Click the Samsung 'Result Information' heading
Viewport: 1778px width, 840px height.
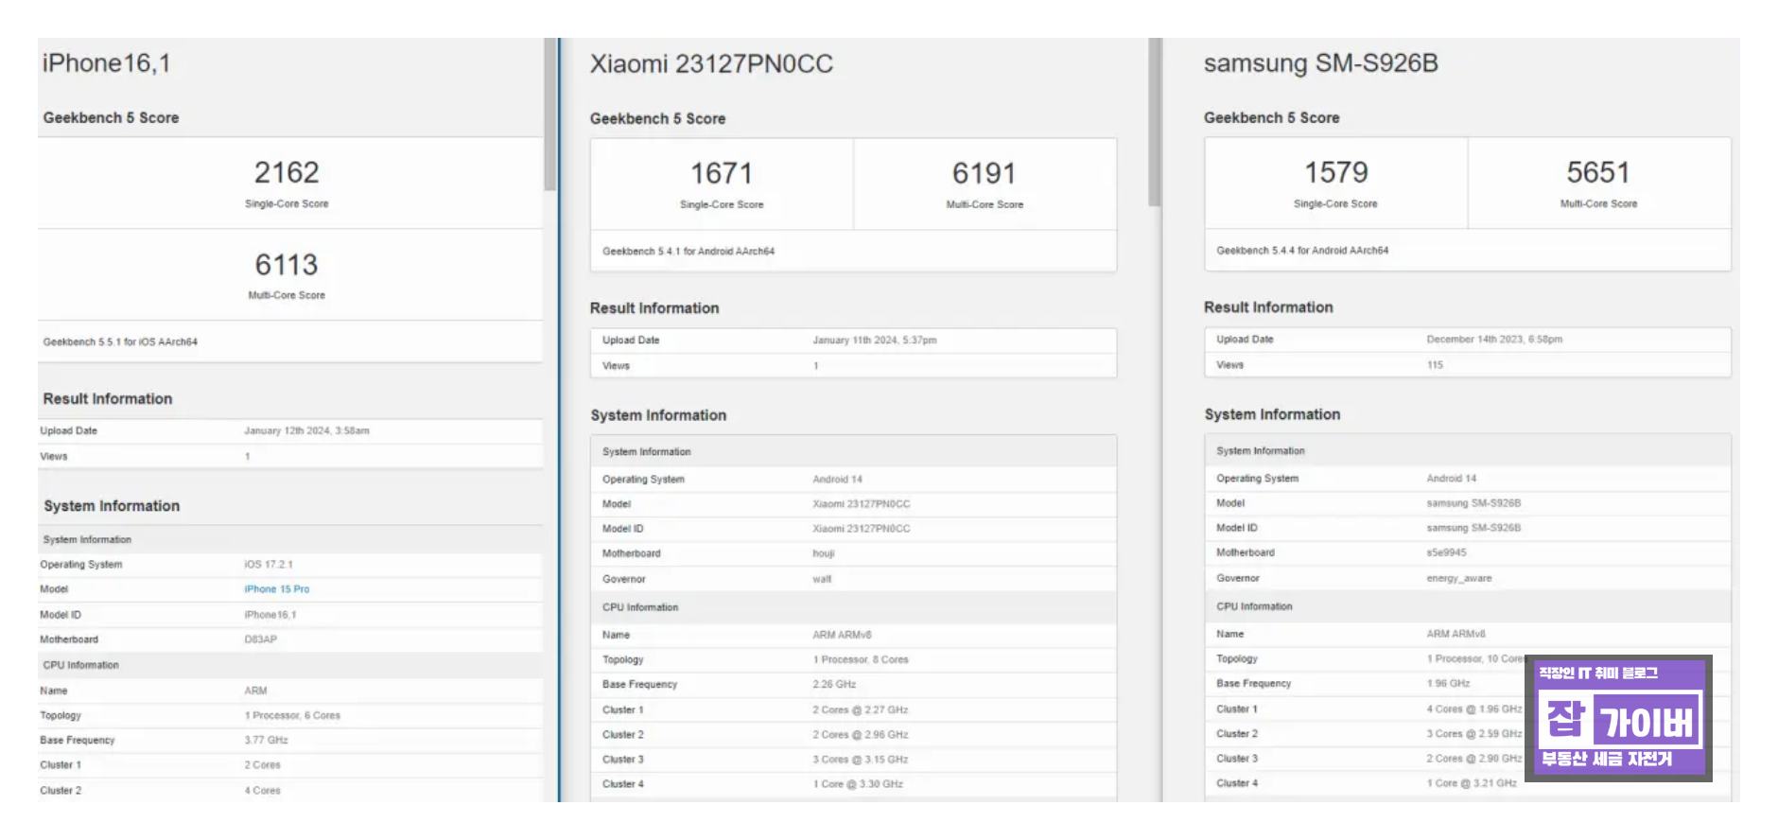(1268, 307)
